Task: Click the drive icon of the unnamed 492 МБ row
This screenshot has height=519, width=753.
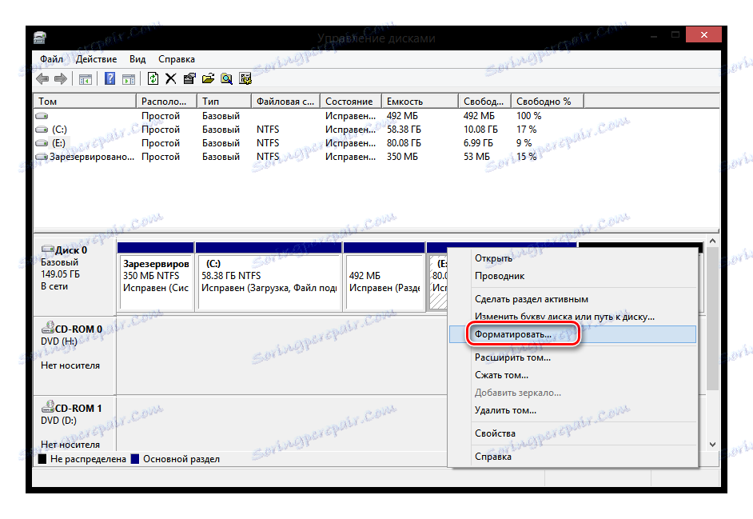Action: [42, 116]
